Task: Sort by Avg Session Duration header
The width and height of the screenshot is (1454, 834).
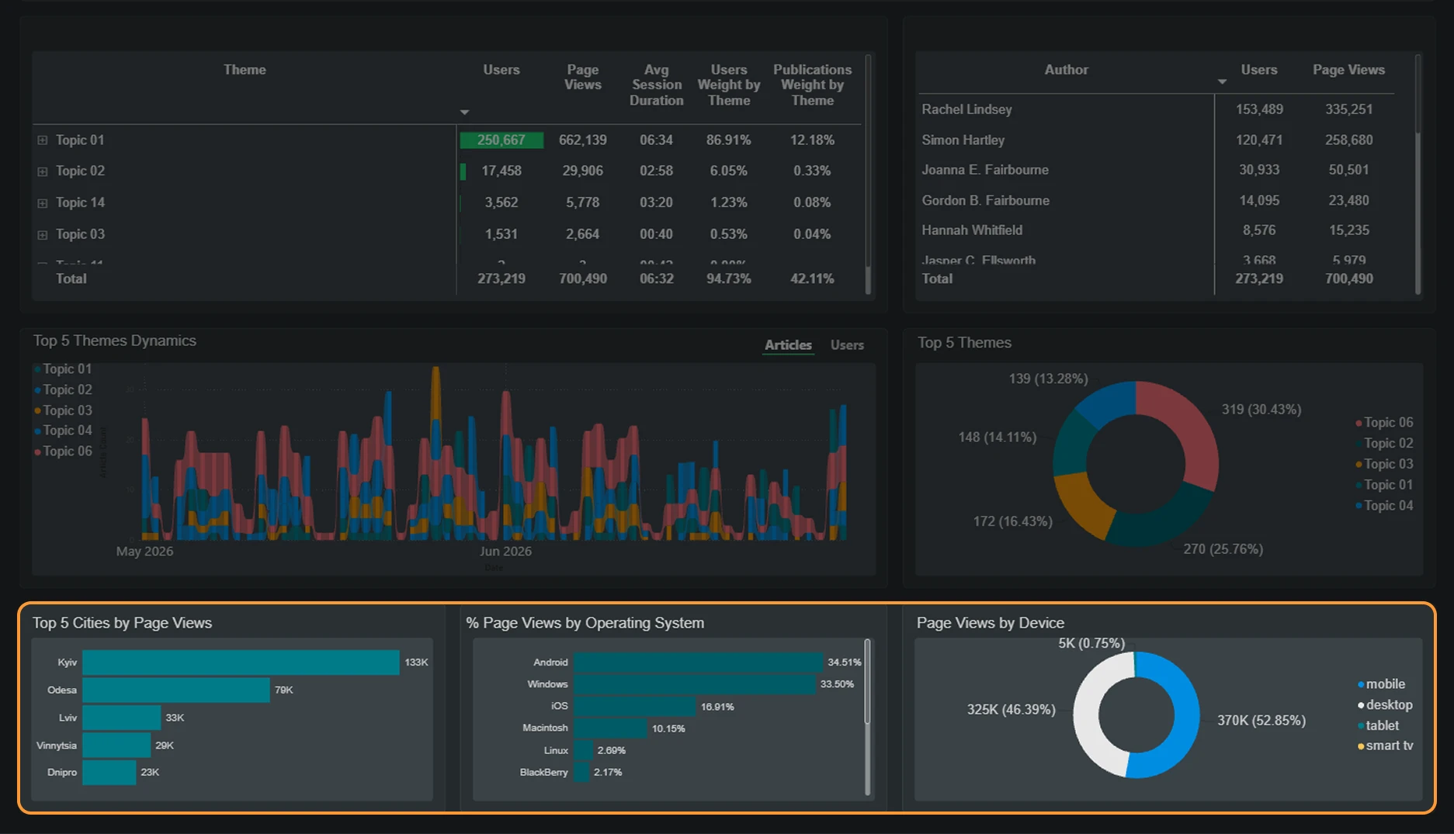Action: (x=657, y=85)
